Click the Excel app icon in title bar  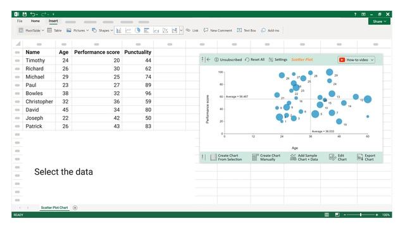click(x=16, y=14)
